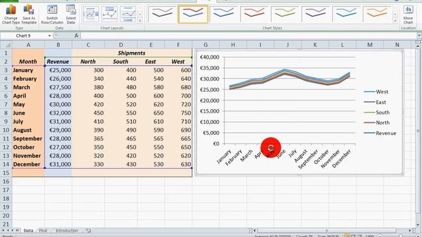
Task: Choose the all-blue line chart style
Action: [x=224, y=13]
